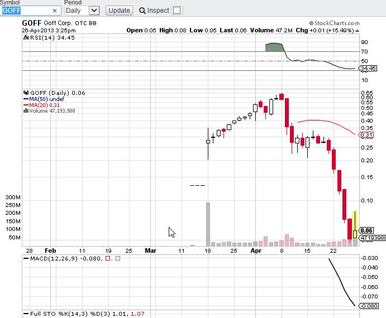Click the 300M volume axis label

click(x=13, y=197)
